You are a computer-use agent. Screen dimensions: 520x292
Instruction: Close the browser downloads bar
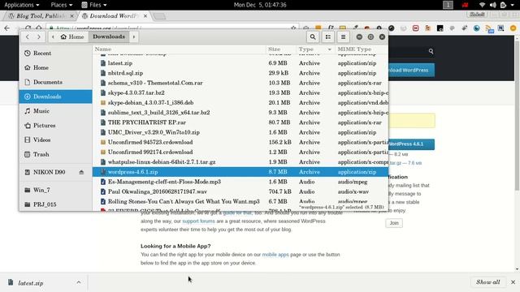513,282
